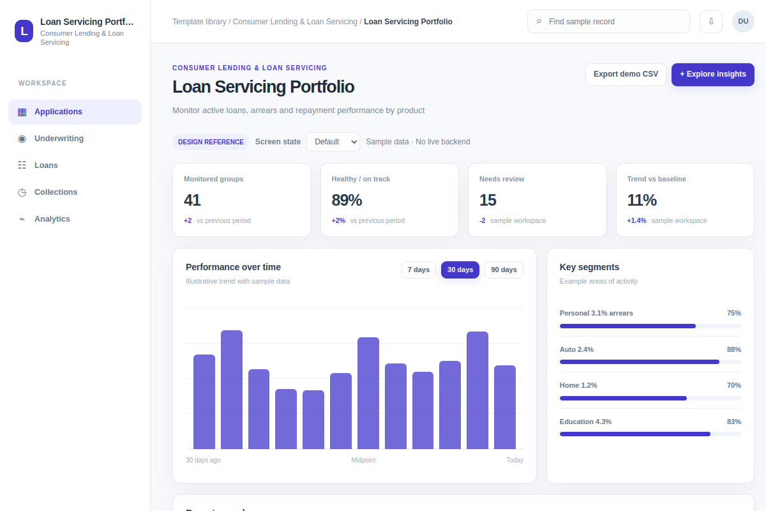
Task: Open the Monitored groups card
Action: (242, 200)
